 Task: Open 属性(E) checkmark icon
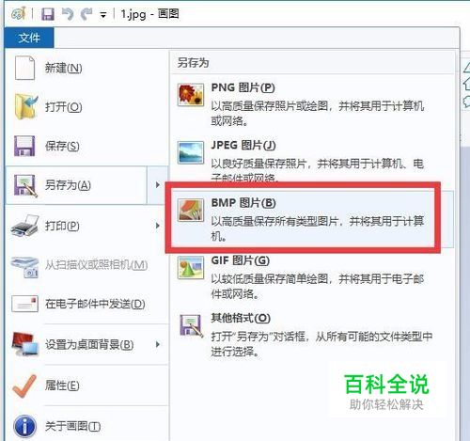(x=24, y=386)
